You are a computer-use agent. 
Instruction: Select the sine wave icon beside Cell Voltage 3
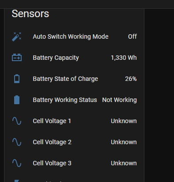point(17,163)
